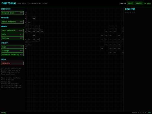
Task: Select External Shipping from Utility
Action: coord(12,55)
